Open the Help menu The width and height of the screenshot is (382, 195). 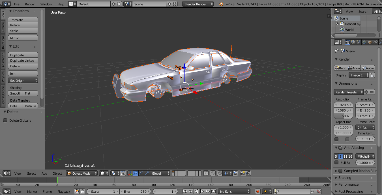point(61,4)
